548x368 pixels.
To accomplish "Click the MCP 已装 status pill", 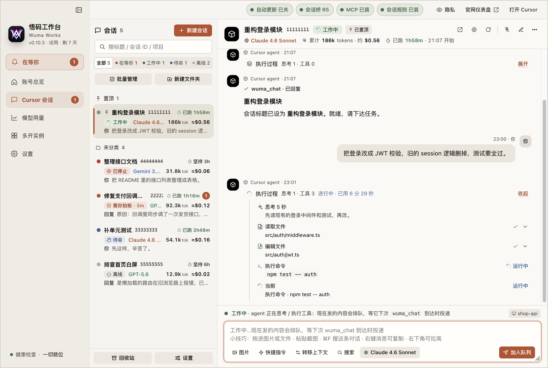I will pyautogui.click(x=355, y=10).
